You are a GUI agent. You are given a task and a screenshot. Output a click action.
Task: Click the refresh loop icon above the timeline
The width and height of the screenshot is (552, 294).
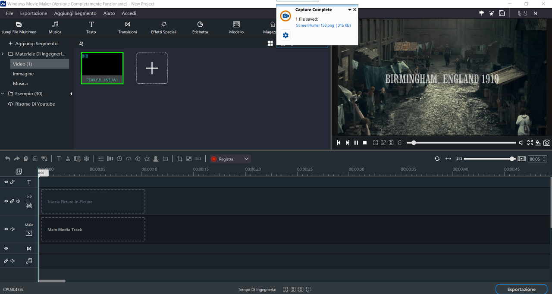click(x=437, y=159)
